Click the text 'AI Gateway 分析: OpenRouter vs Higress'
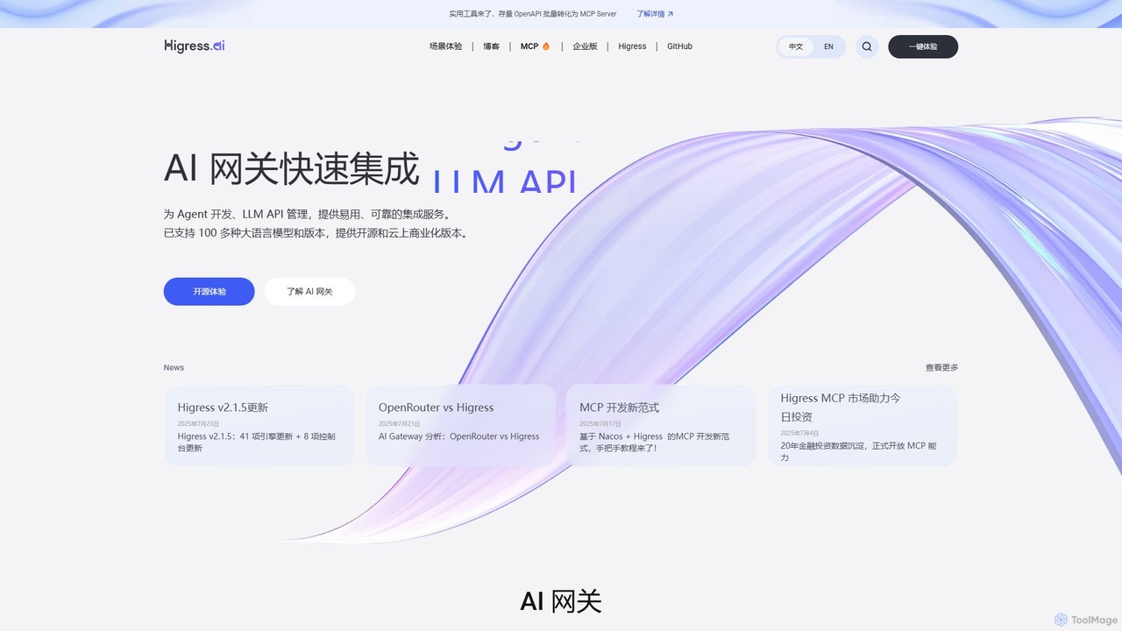Viewport: 1122px width, 631px height. coord(458,436)
